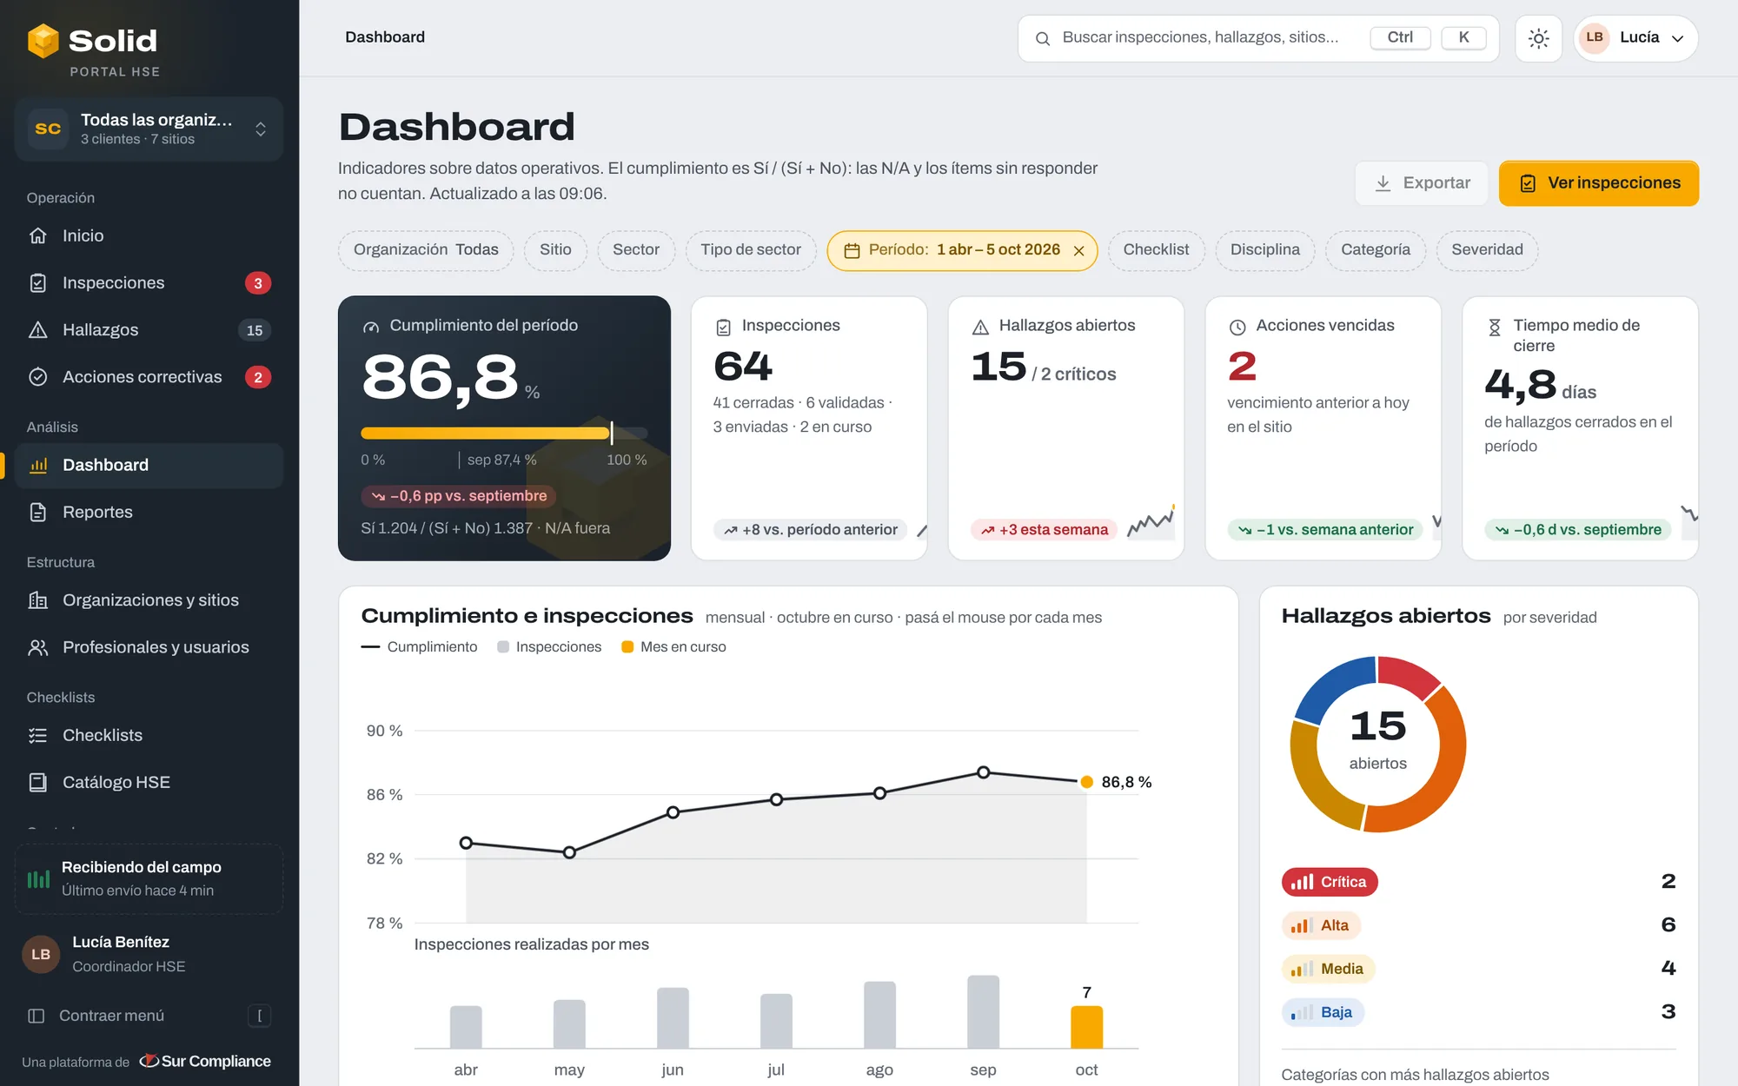This screenshot has width=1738, height=1086.
Task: Click the Ver inspecciones button
Action: click(x=1598, y=183)
